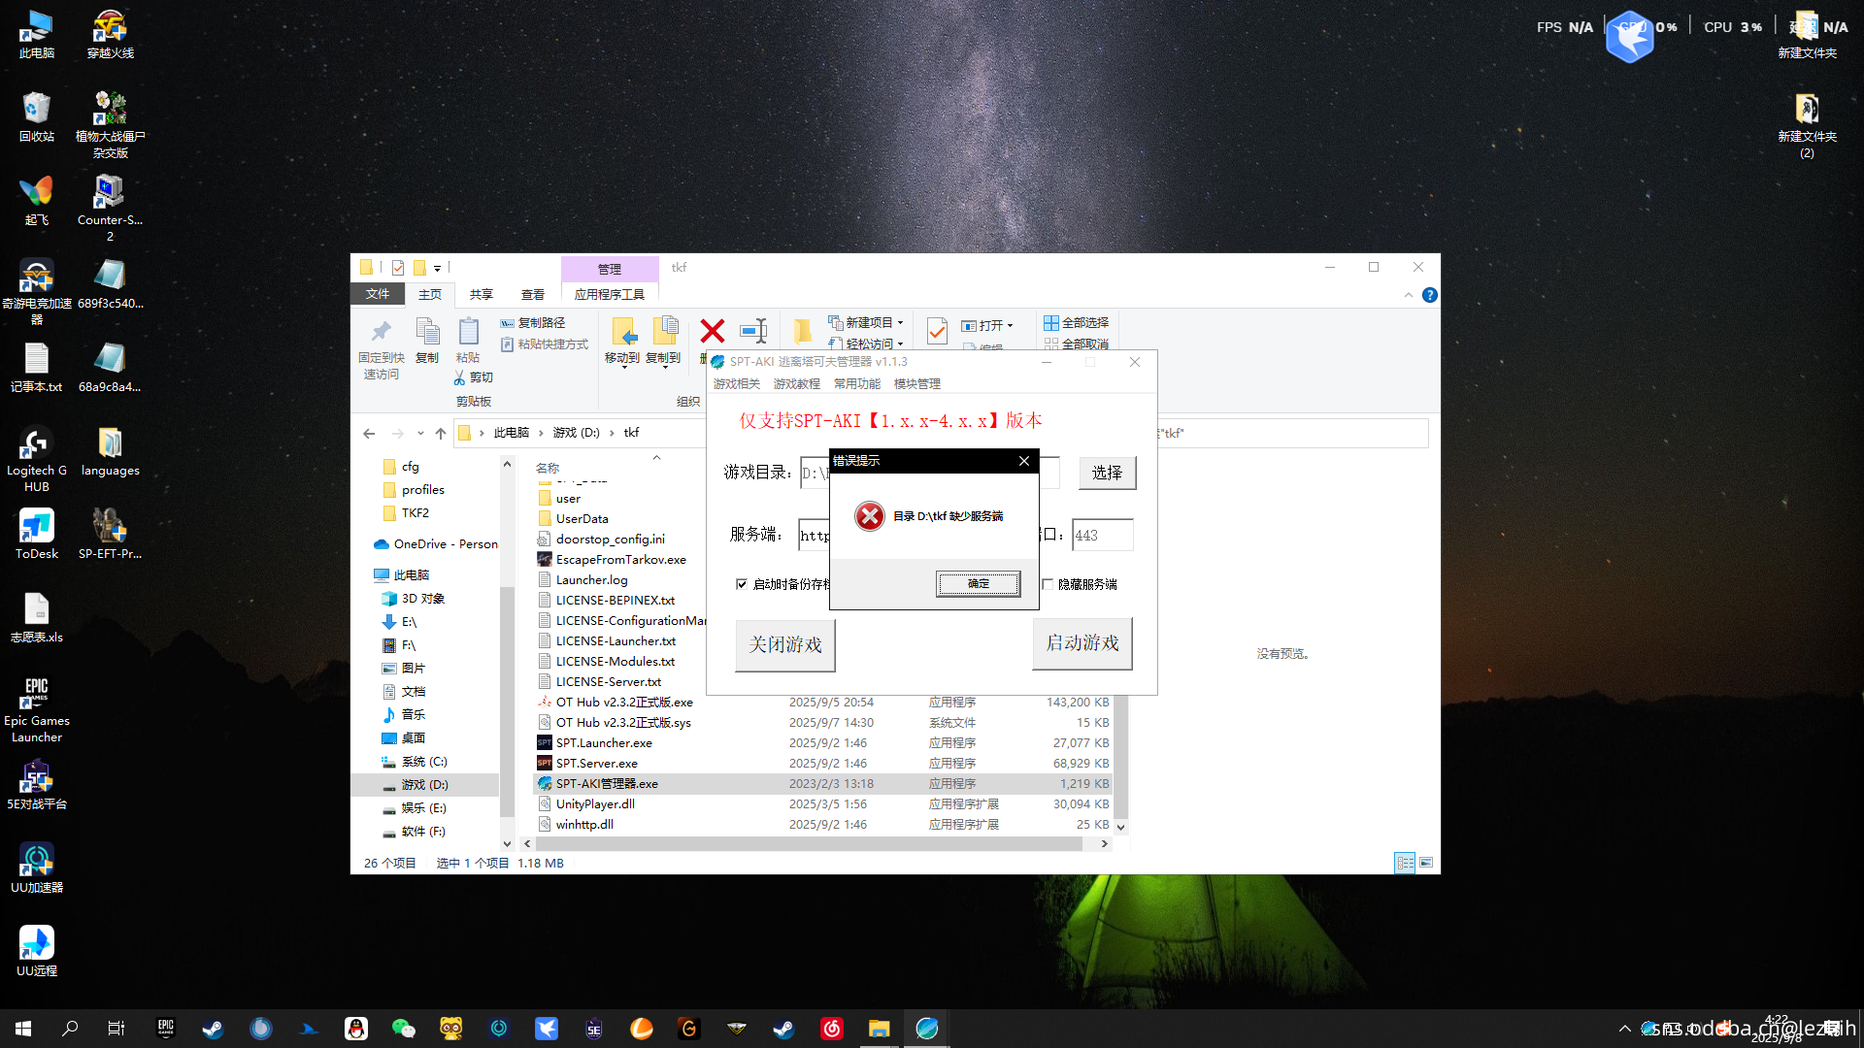Select UnityPlayer.dll file
Image resolution: width=1864 pixels, height=1048 pixels.
click(x=595, y=804)
